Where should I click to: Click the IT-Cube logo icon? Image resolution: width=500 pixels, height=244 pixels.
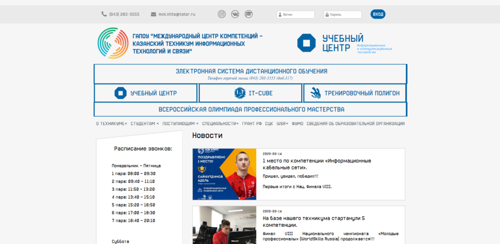(x=240, y=93)
